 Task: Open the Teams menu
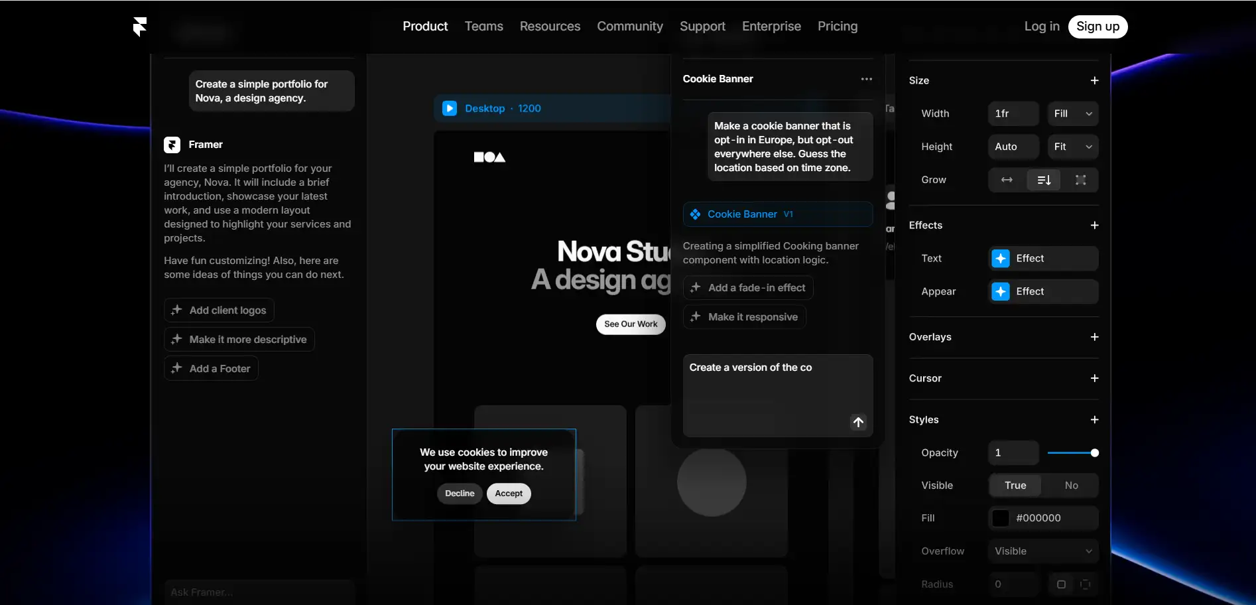tap(484, 27)
